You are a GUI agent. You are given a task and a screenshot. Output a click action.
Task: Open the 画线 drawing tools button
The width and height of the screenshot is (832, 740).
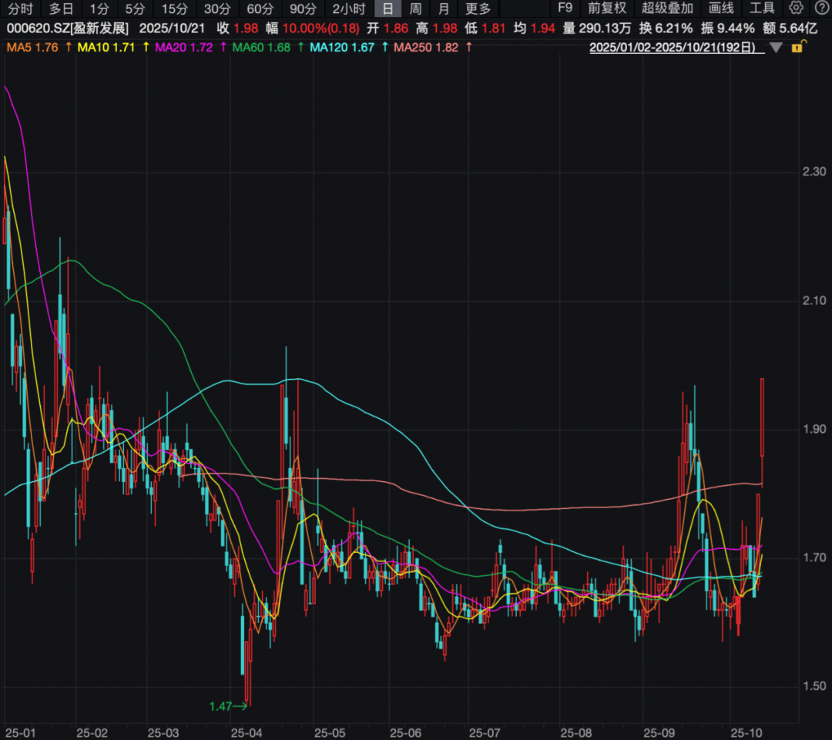click(x=721, y=9)
